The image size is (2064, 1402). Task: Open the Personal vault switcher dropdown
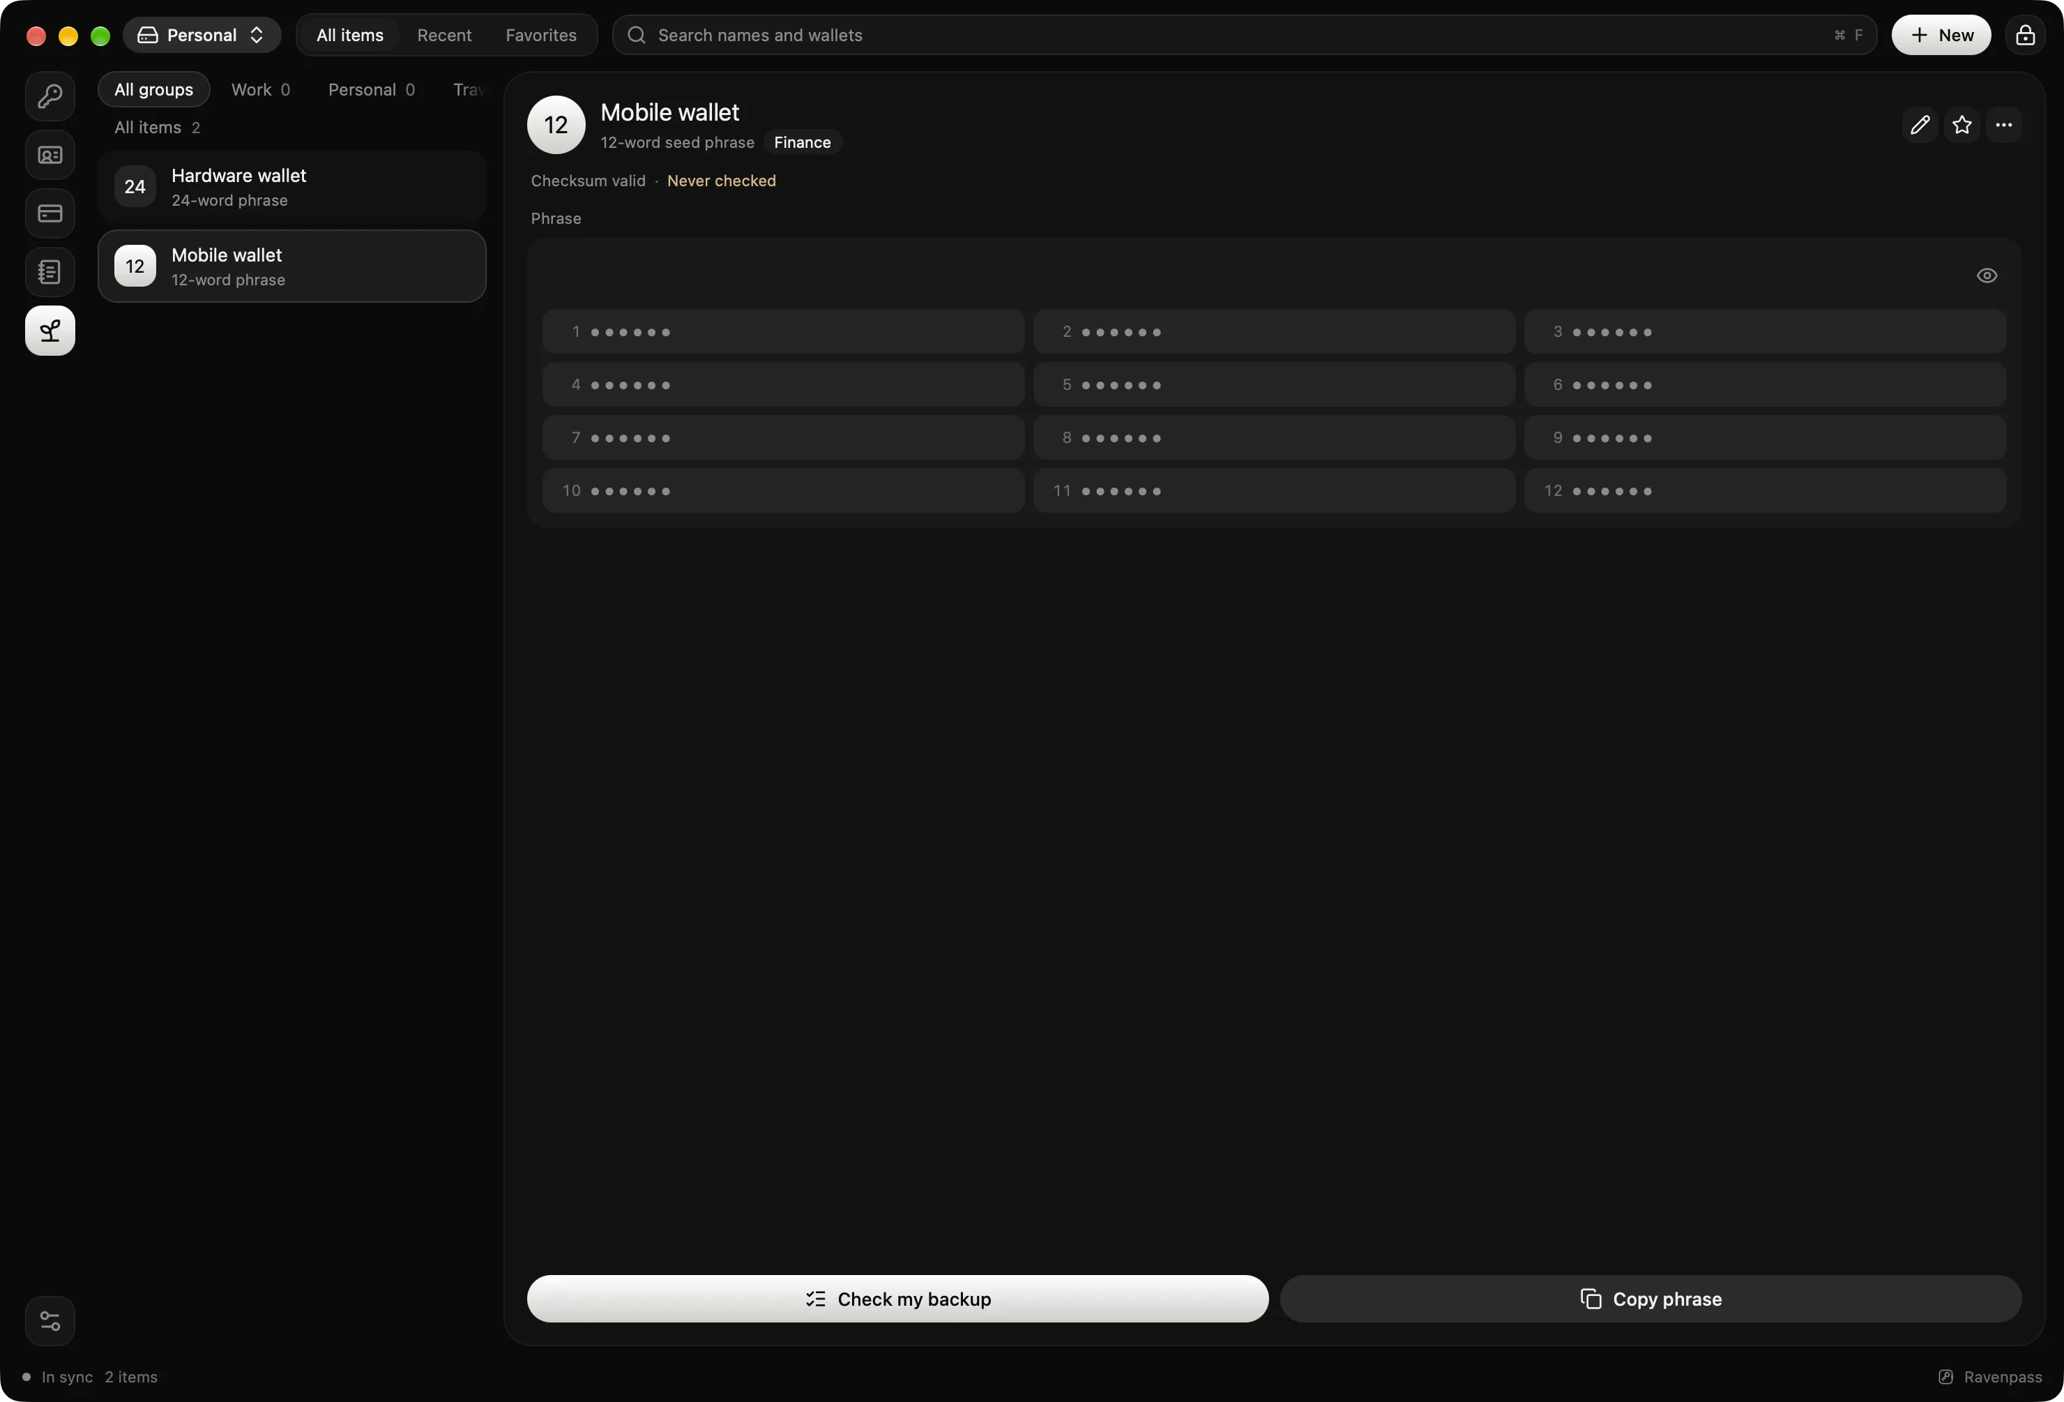202,35
